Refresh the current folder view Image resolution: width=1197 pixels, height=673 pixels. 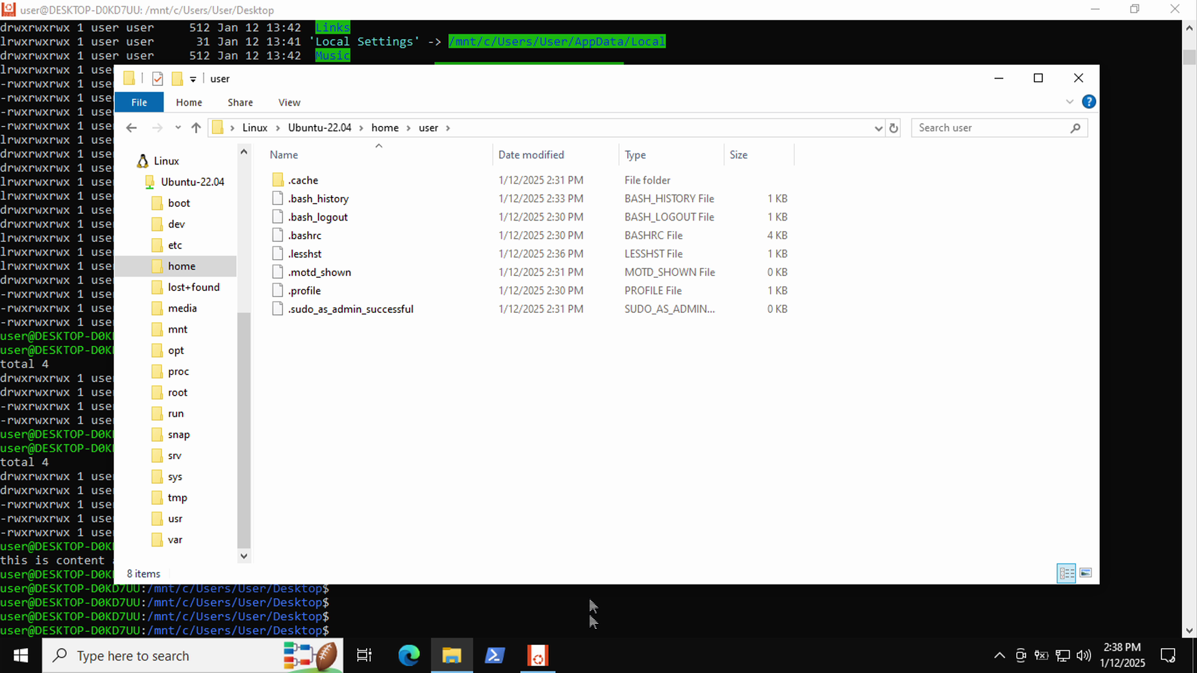pyautogui.click(x=893, y=128)
